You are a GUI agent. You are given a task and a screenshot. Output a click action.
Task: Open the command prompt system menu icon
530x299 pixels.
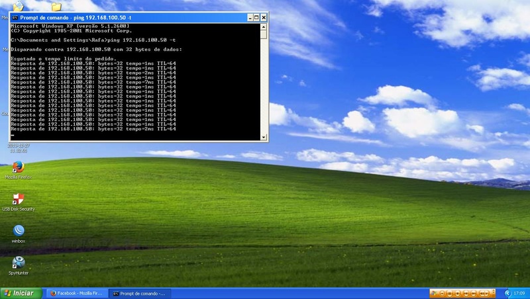tap(15, 18)
